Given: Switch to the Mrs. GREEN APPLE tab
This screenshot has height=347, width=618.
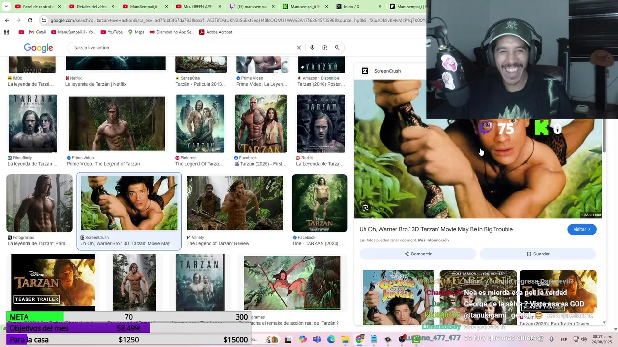Looking at the screenshot, I should click(x=199, y=7).
